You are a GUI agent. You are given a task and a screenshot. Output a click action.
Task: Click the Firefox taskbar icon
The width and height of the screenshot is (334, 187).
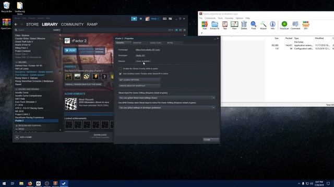[x=30, y=183]
